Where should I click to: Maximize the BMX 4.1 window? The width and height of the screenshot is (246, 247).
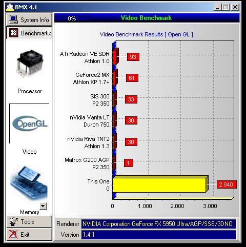[226, 7]
